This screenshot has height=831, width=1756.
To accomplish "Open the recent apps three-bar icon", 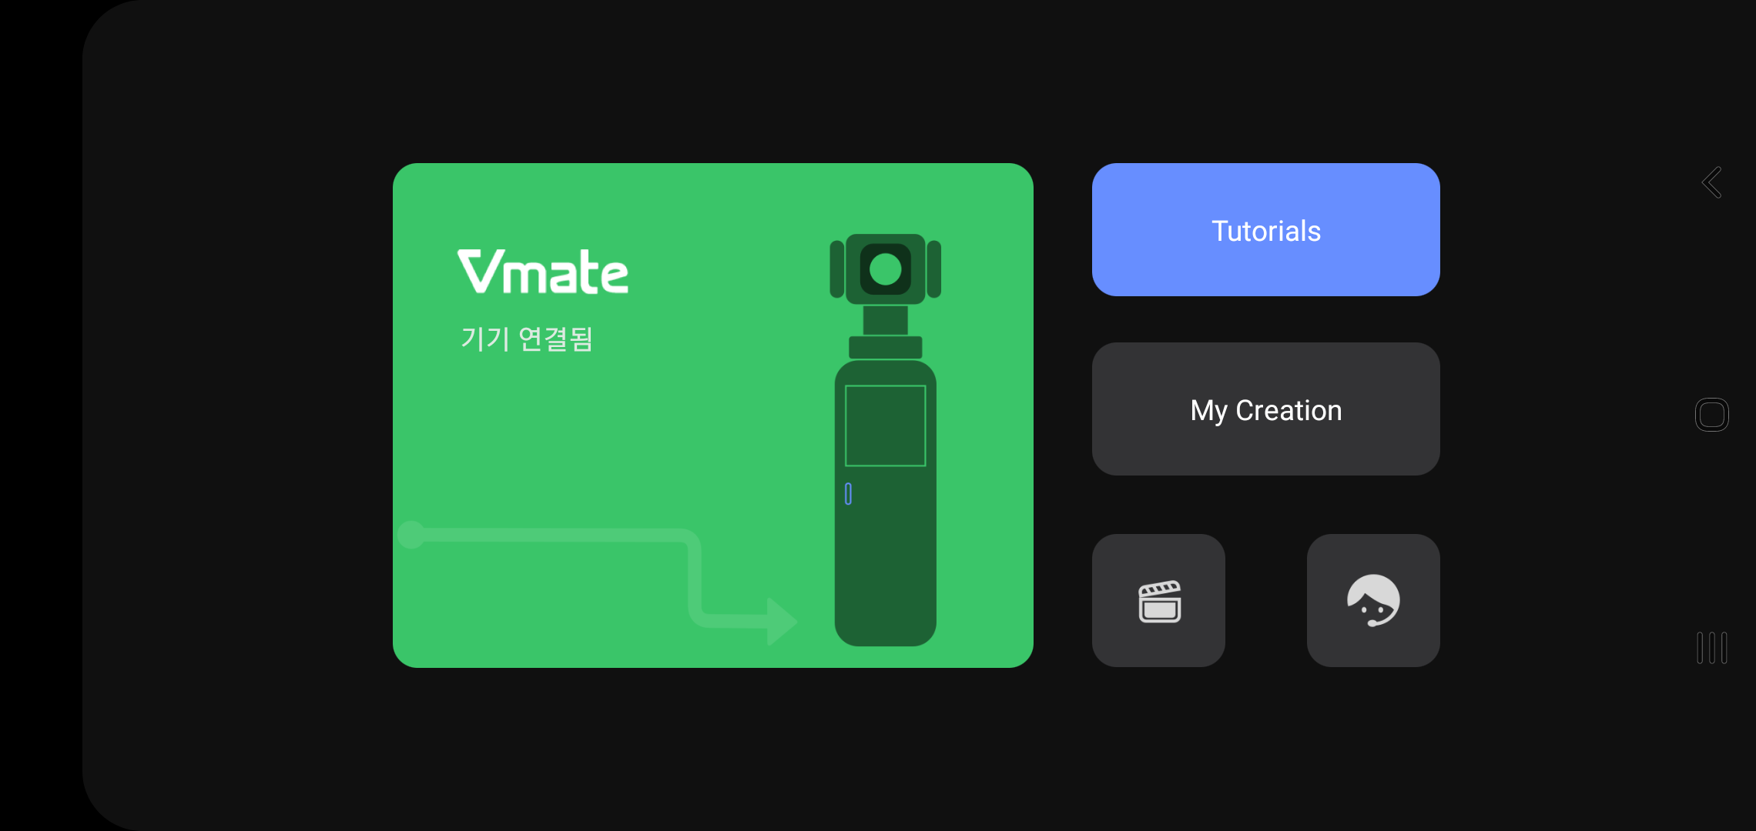I will (1711, 647).
